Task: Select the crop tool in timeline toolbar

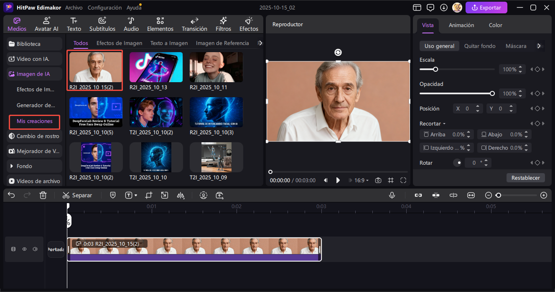Action: (149, 195)
